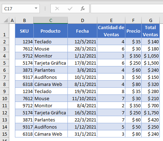Click the Enter checkmark formula bar icon
Image resolution: width=163 pixels, height=141 pixels.
click(x=70, y=9)
